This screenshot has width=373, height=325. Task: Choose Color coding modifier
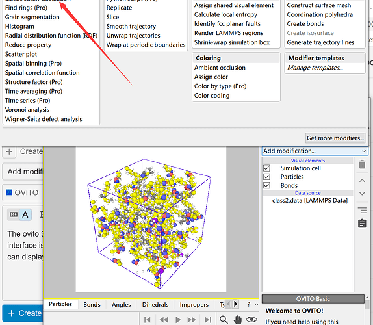[x=212, y=96]
